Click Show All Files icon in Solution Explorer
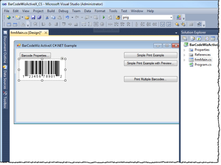 click(x=192, y=38)
